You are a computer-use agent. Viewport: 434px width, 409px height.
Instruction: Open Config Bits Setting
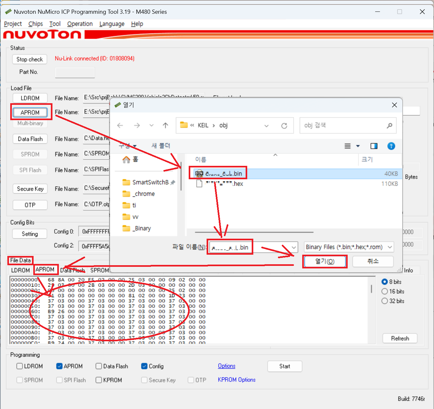click(30, 234)
